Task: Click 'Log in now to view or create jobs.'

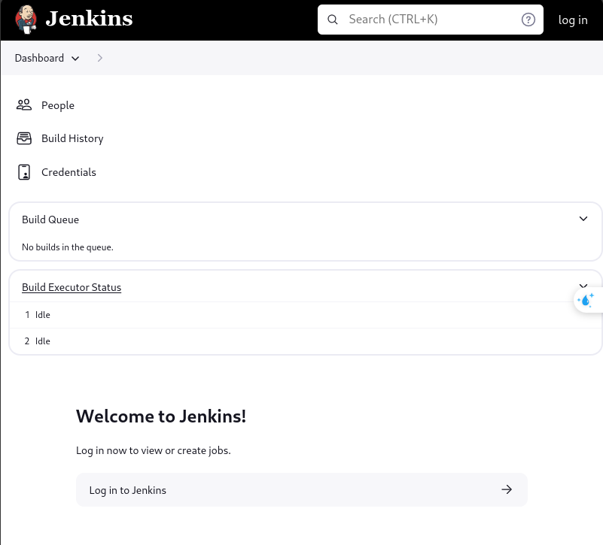Action: [154, 450]
